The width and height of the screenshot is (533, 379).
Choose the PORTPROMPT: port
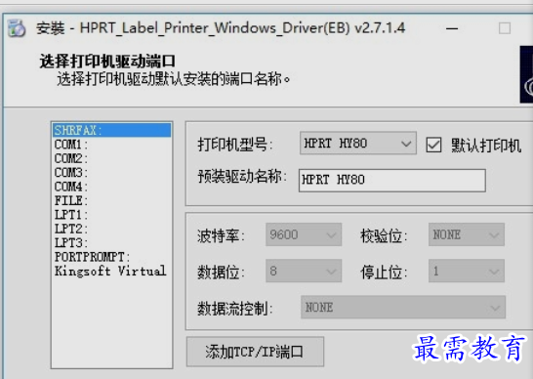pos(111,257)
